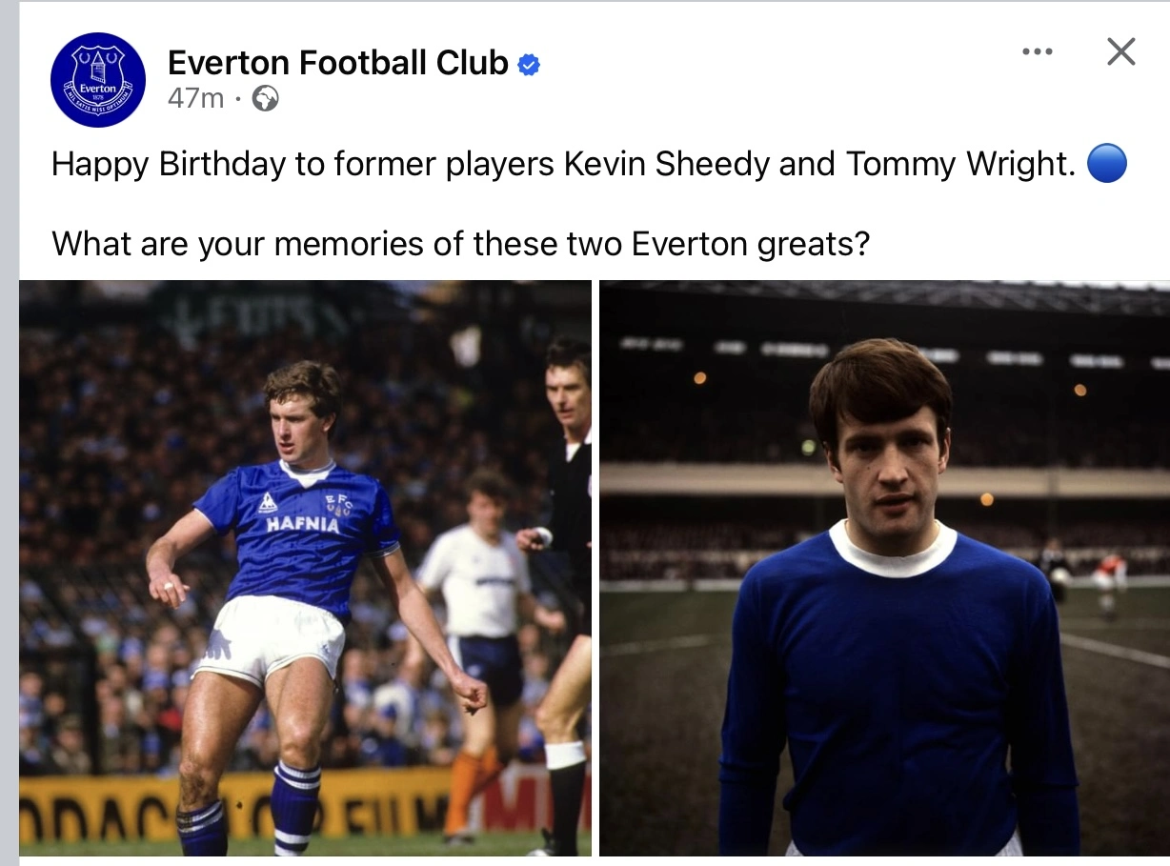This screenshot has height=866, width=1170.
Task: Close the post with the X button
Action: (1121, 51)
